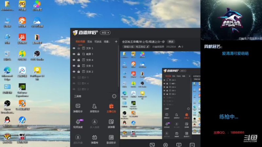Screen dimensions: 262x147
Task: Switch to the 我的场景 tab
Action: tap(80, 42)
